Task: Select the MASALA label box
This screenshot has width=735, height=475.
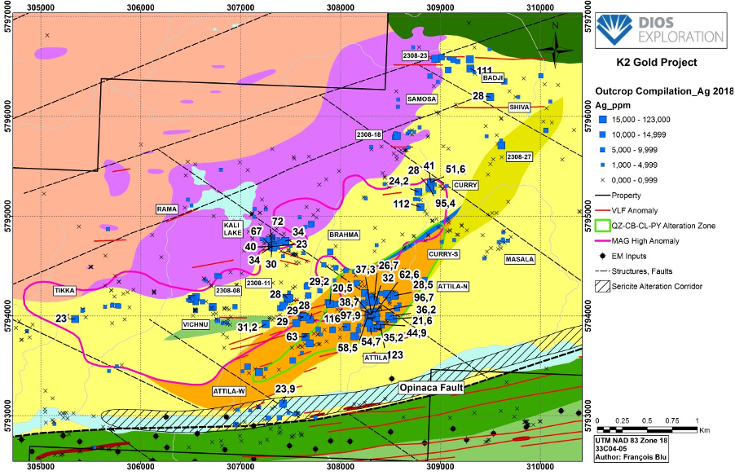Action: coord(520,259)
